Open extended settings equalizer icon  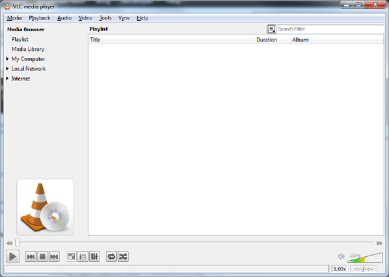[94, 256]
